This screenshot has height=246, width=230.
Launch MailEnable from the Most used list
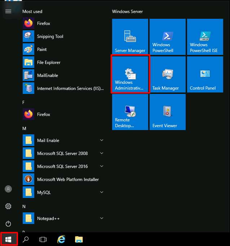[63, 75]
